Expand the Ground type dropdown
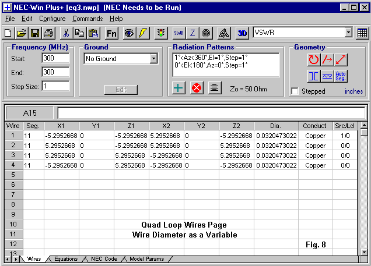The image size is (371, 266). [153, 59]
